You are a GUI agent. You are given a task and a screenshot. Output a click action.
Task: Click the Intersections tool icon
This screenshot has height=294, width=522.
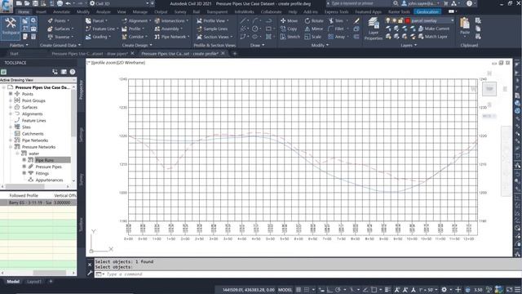pyautogui.click(x=157, y=20)
